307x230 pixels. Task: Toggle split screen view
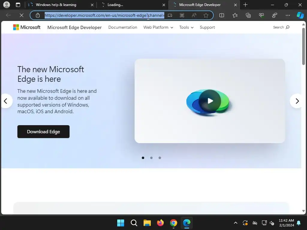point(222,15)
